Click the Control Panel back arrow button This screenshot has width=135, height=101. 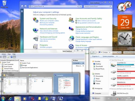(x=22, y=6)
